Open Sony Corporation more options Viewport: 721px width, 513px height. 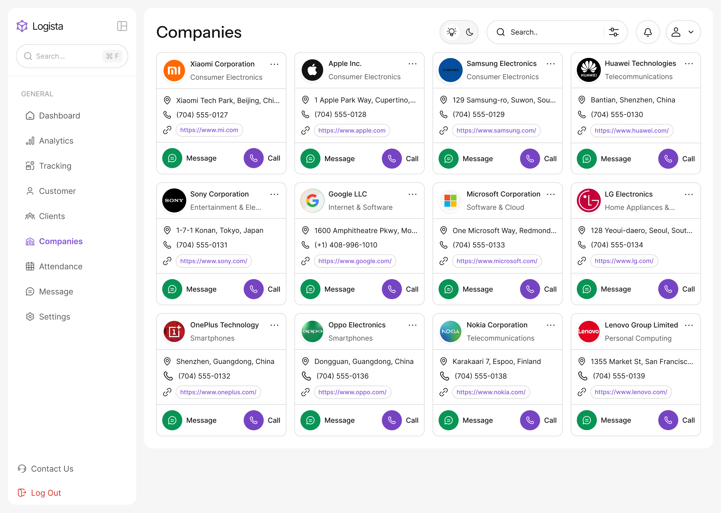pyautogui.click(x=274, y=194)
